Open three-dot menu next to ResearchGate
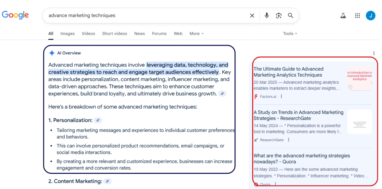Image resolution: width=382 pixels, height=189 pixels. click(289, 140)
